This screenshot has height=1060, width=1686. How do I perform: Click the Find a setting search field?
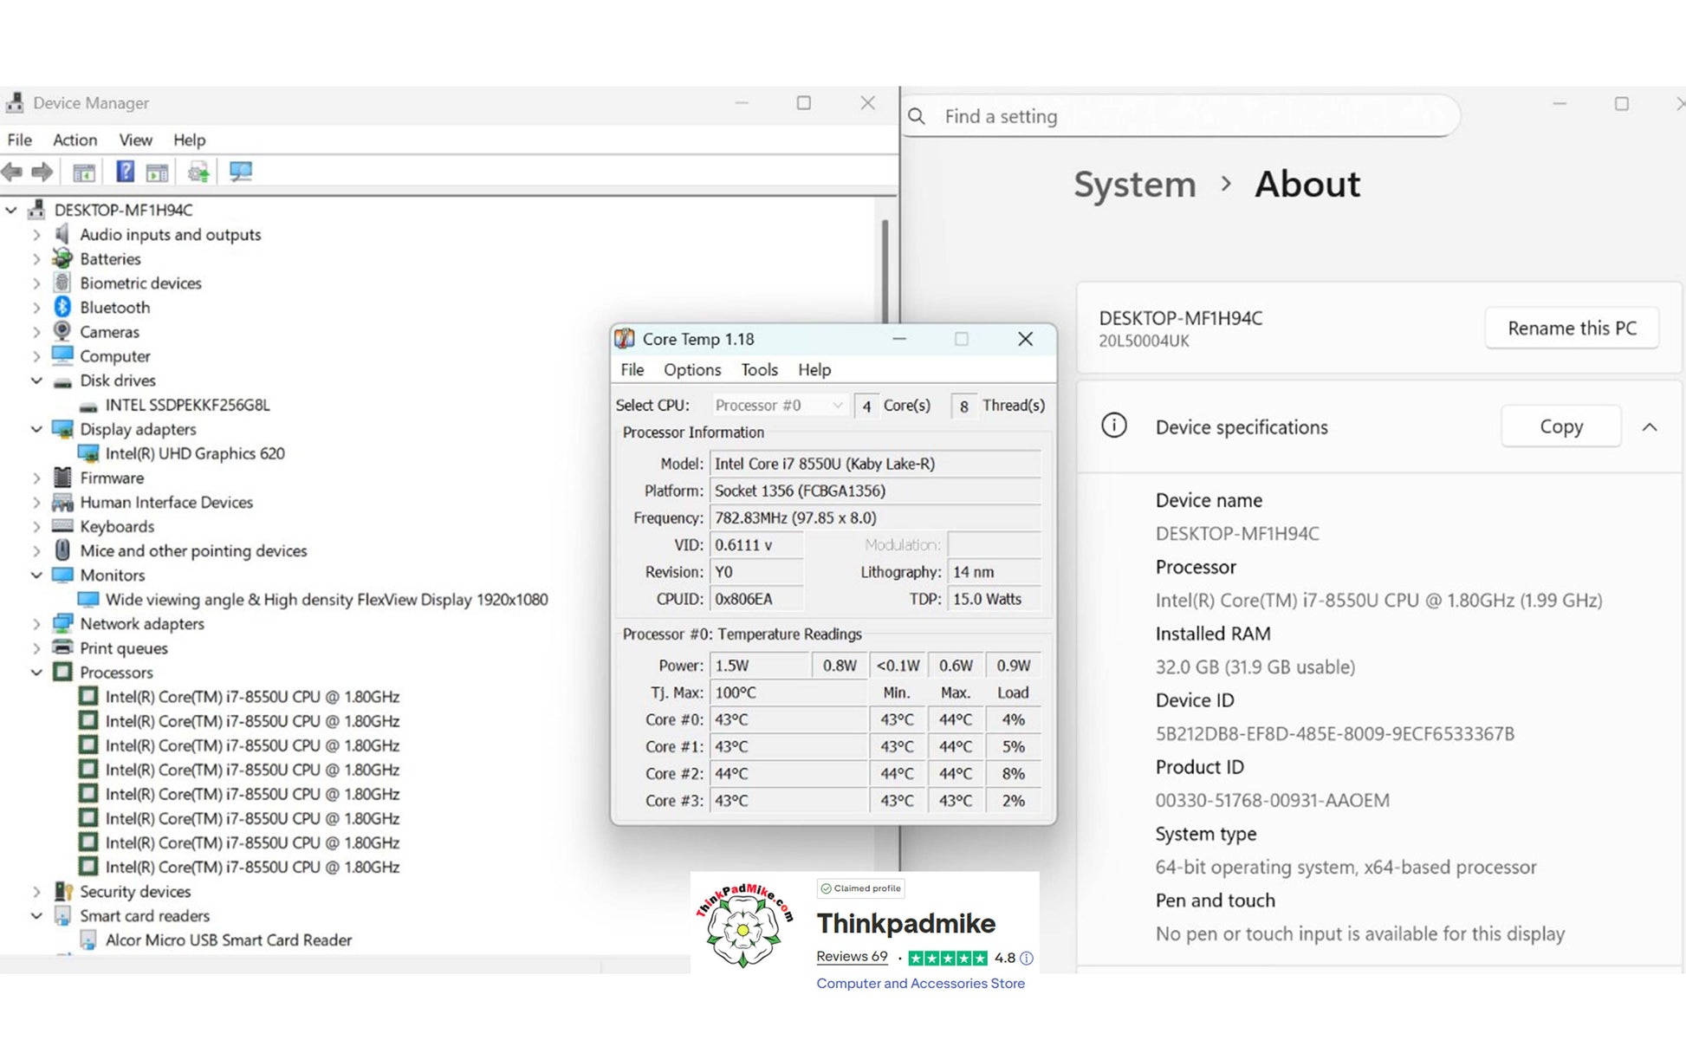[1178, 116]
